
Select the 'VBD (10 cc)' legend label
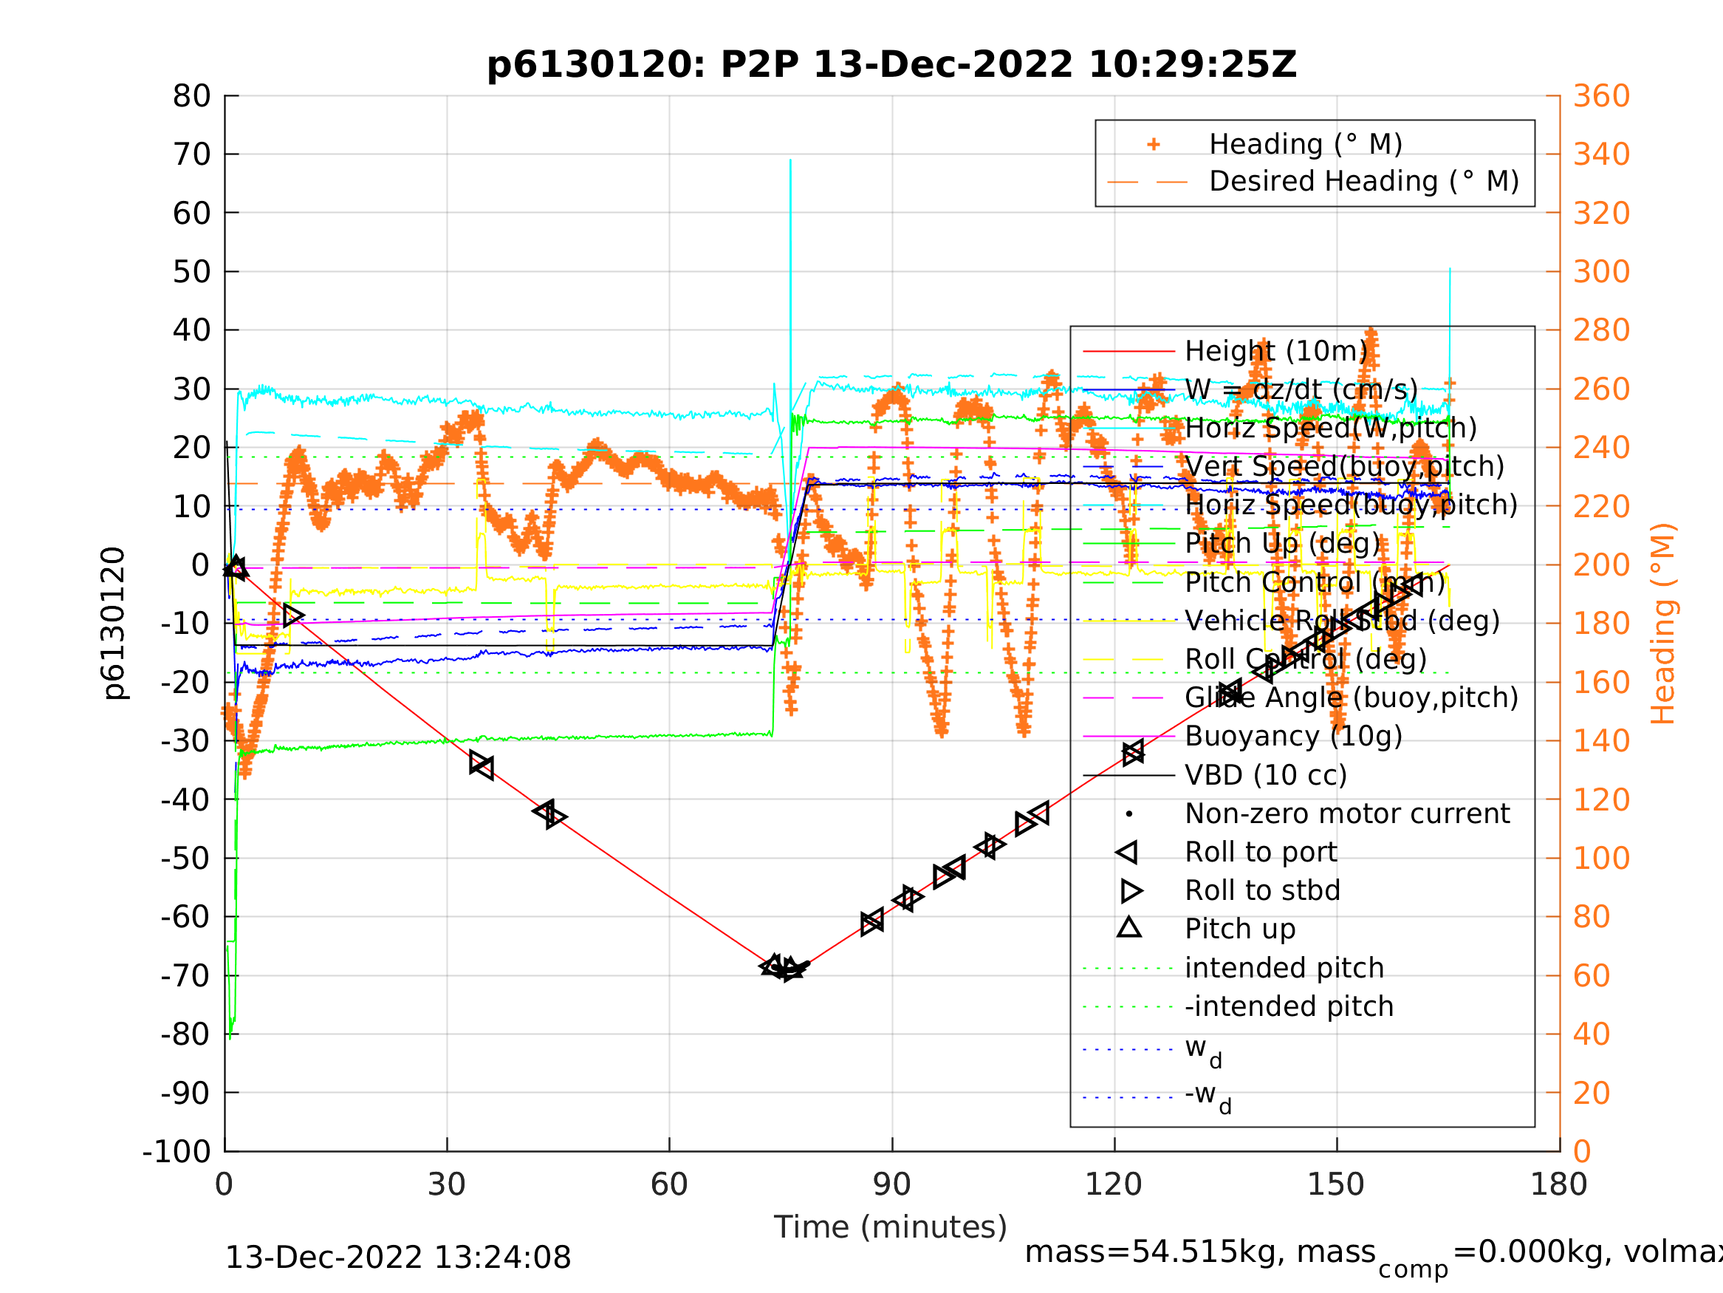[x=1266, y=776]
